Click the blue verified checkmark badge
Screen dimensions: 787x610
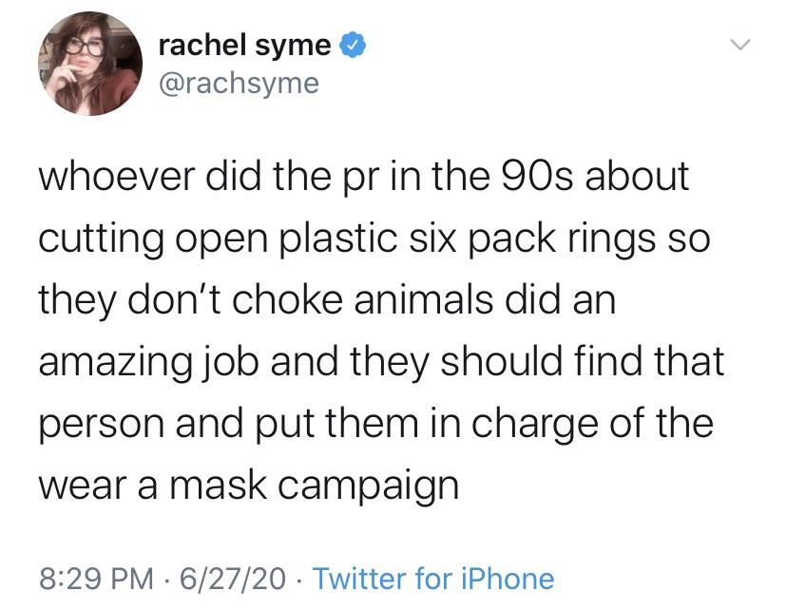point(353,47)
